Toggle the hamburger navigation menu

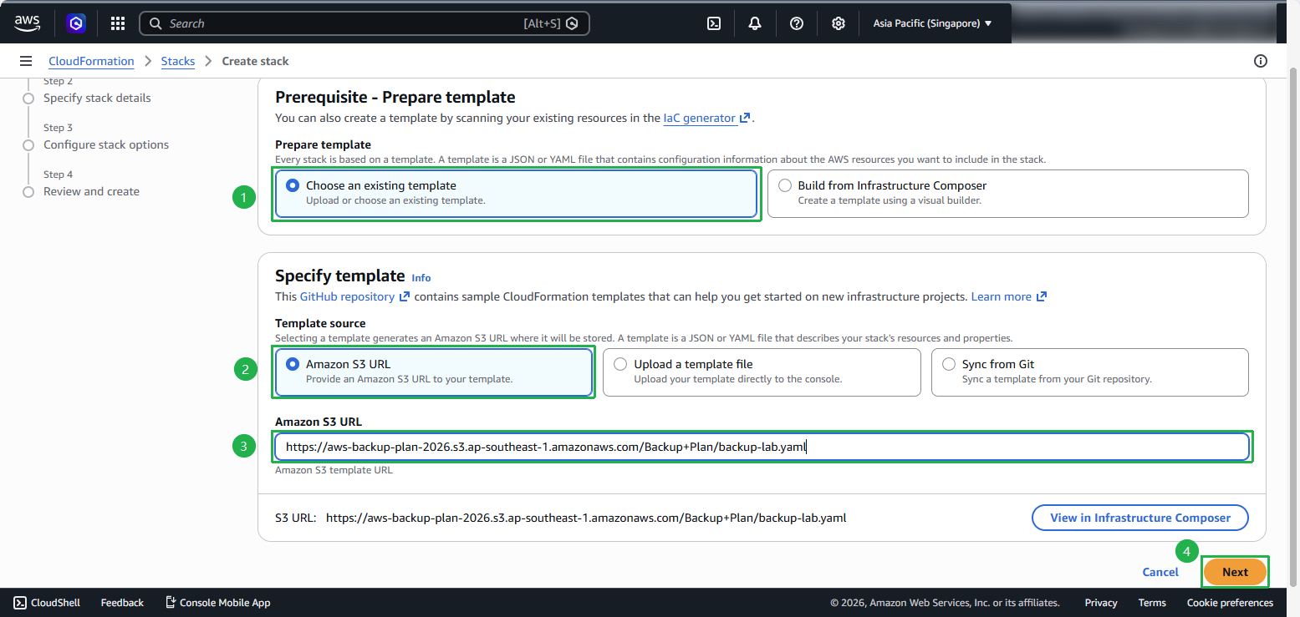pyautogui.click(x=26, y=61)
